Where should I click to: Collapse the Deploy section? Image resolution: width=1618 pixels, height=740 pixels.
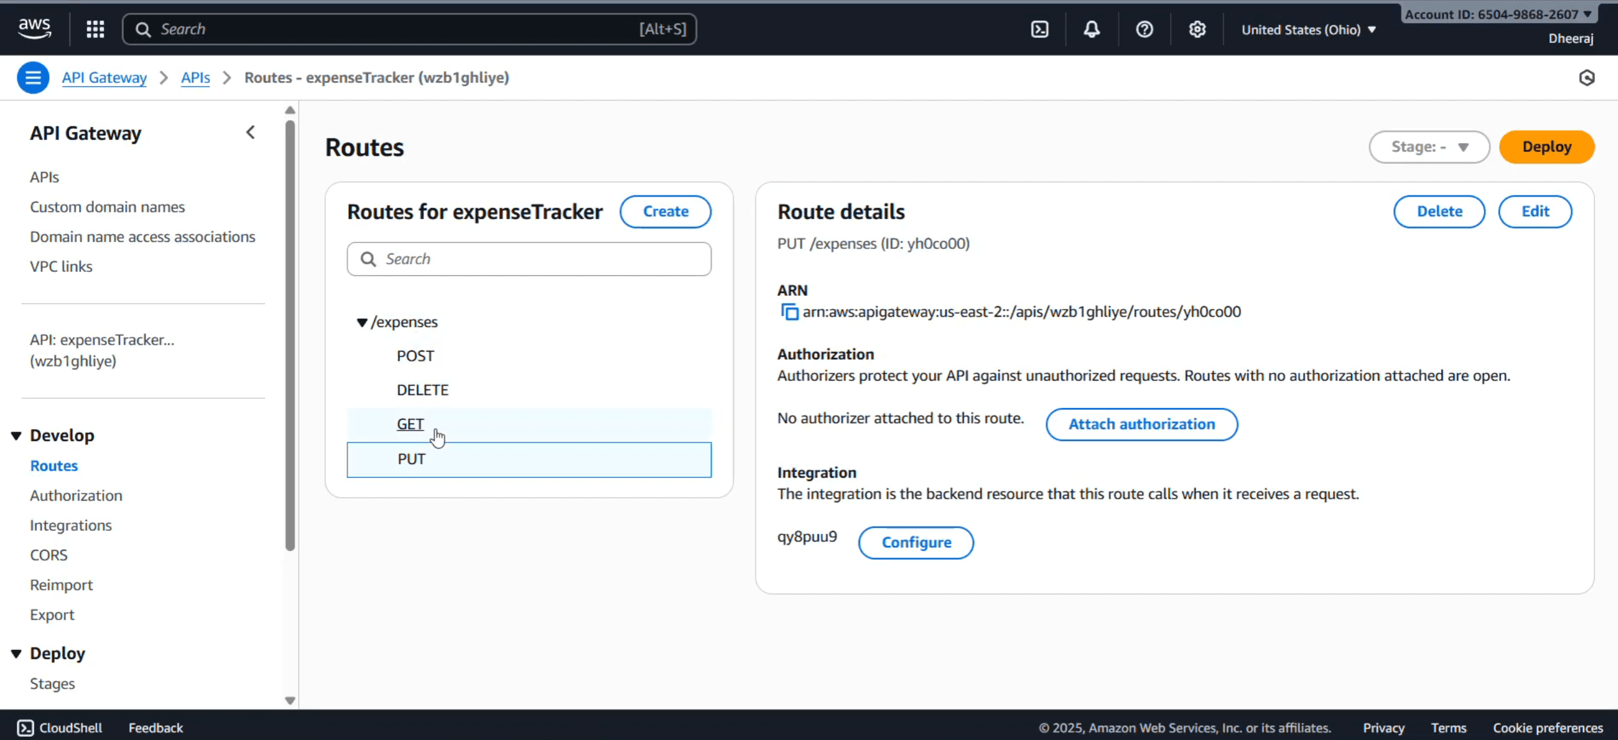point(17,654)
